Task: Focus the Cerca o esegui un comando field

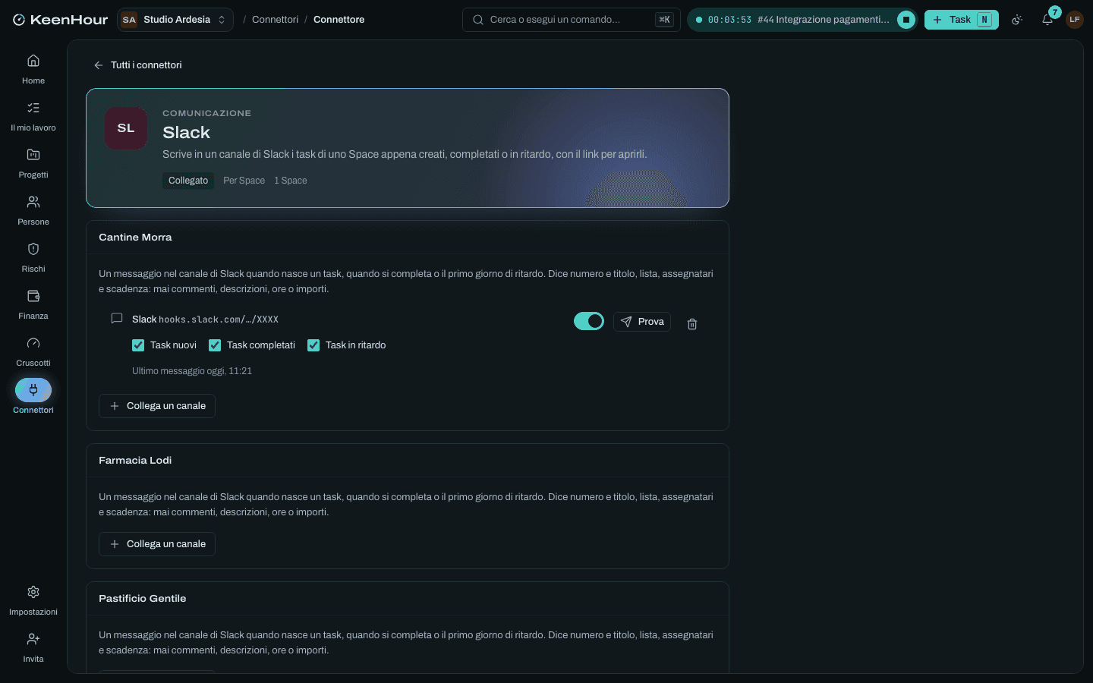Action: coord(572,20)
